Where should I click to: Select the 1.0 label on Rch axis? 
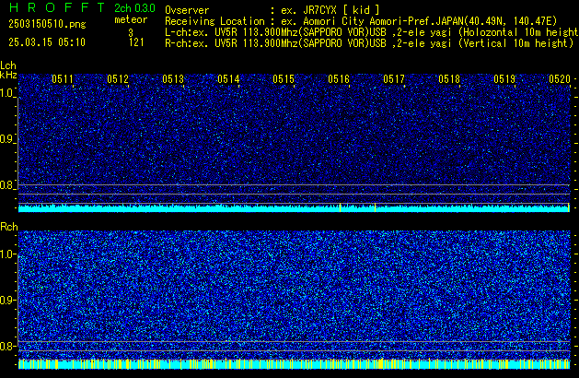[x=8, y=254]
